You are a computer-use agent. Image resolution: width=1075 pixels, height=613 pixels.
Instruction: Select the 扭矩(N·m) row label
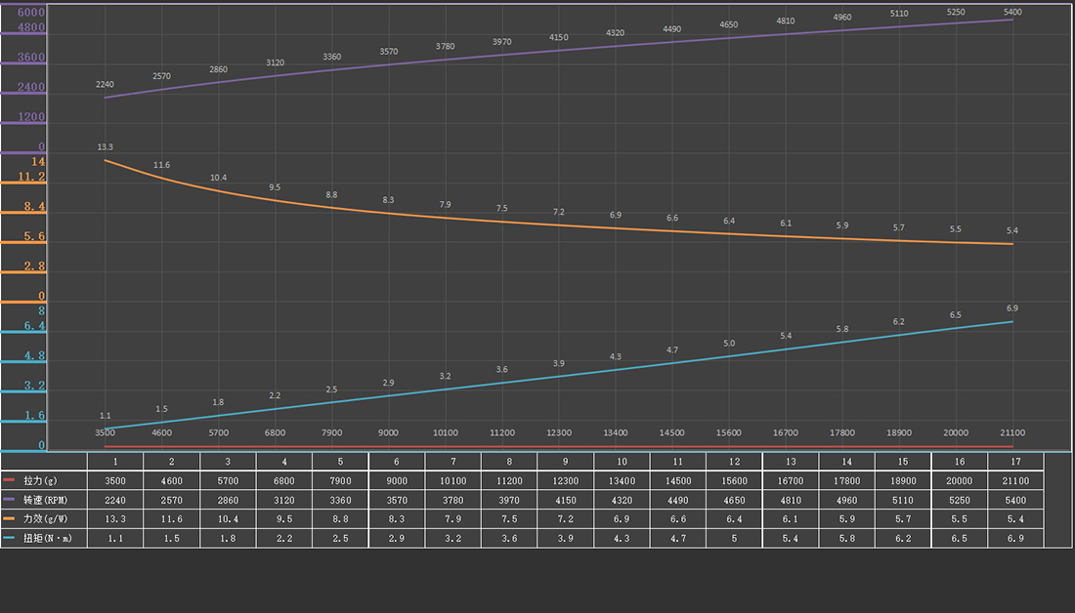(x=47, y=538)
